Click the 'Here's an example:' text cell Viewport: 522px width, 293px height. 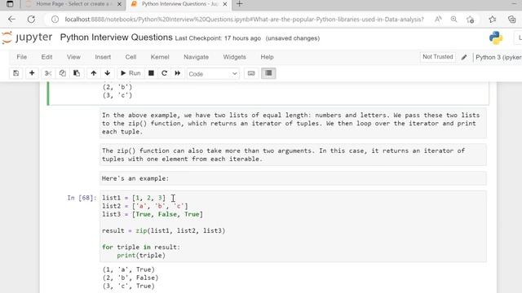[x=293, y=178]
